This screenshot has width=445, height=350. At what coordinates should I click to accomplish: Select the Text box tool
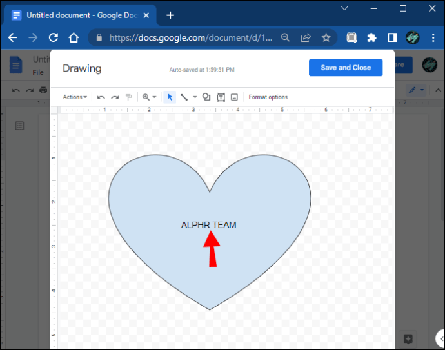[221, 97]
